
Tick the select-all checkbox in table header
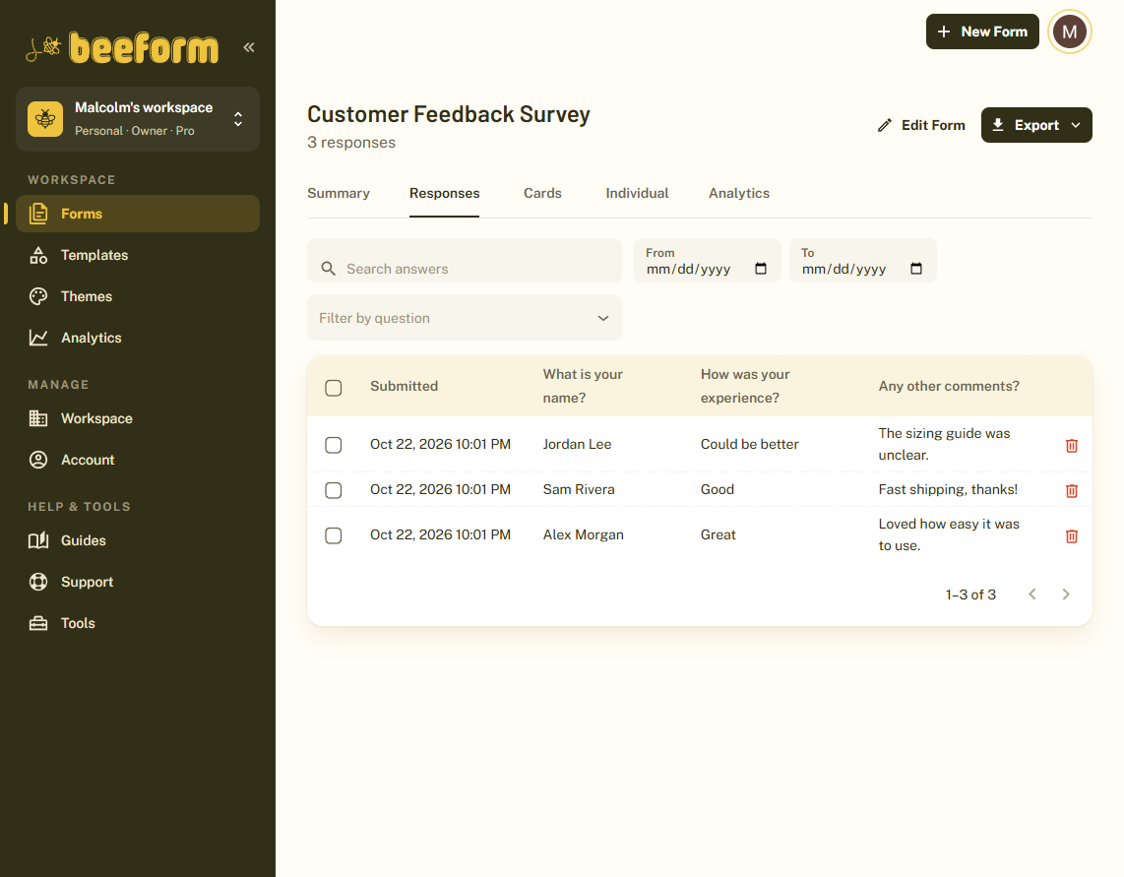pos(334,388)
